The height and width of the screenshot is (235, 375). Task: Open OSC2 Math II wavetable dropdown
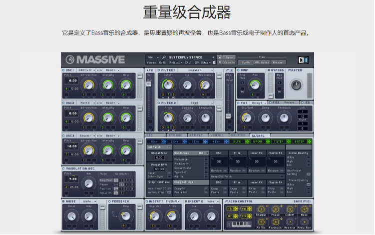point(86,103)
